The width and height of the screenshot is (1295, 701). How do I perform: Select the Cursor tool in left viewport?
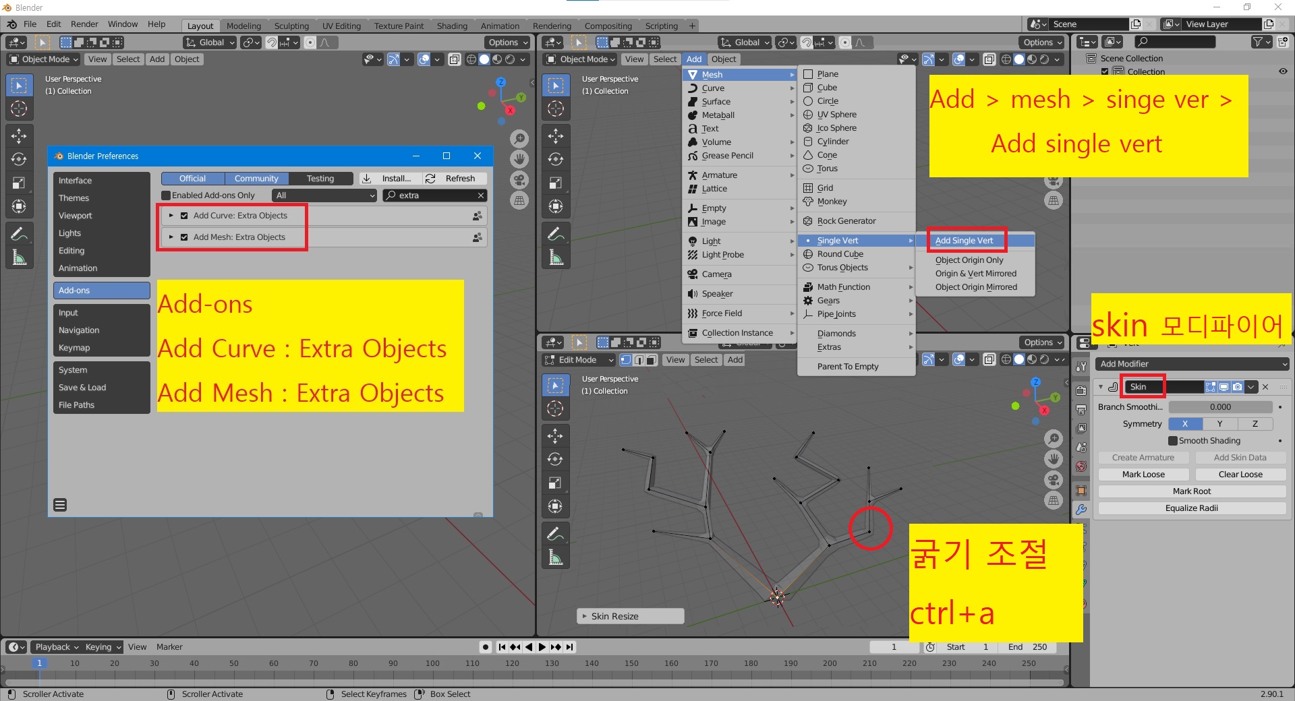point(19,109)
